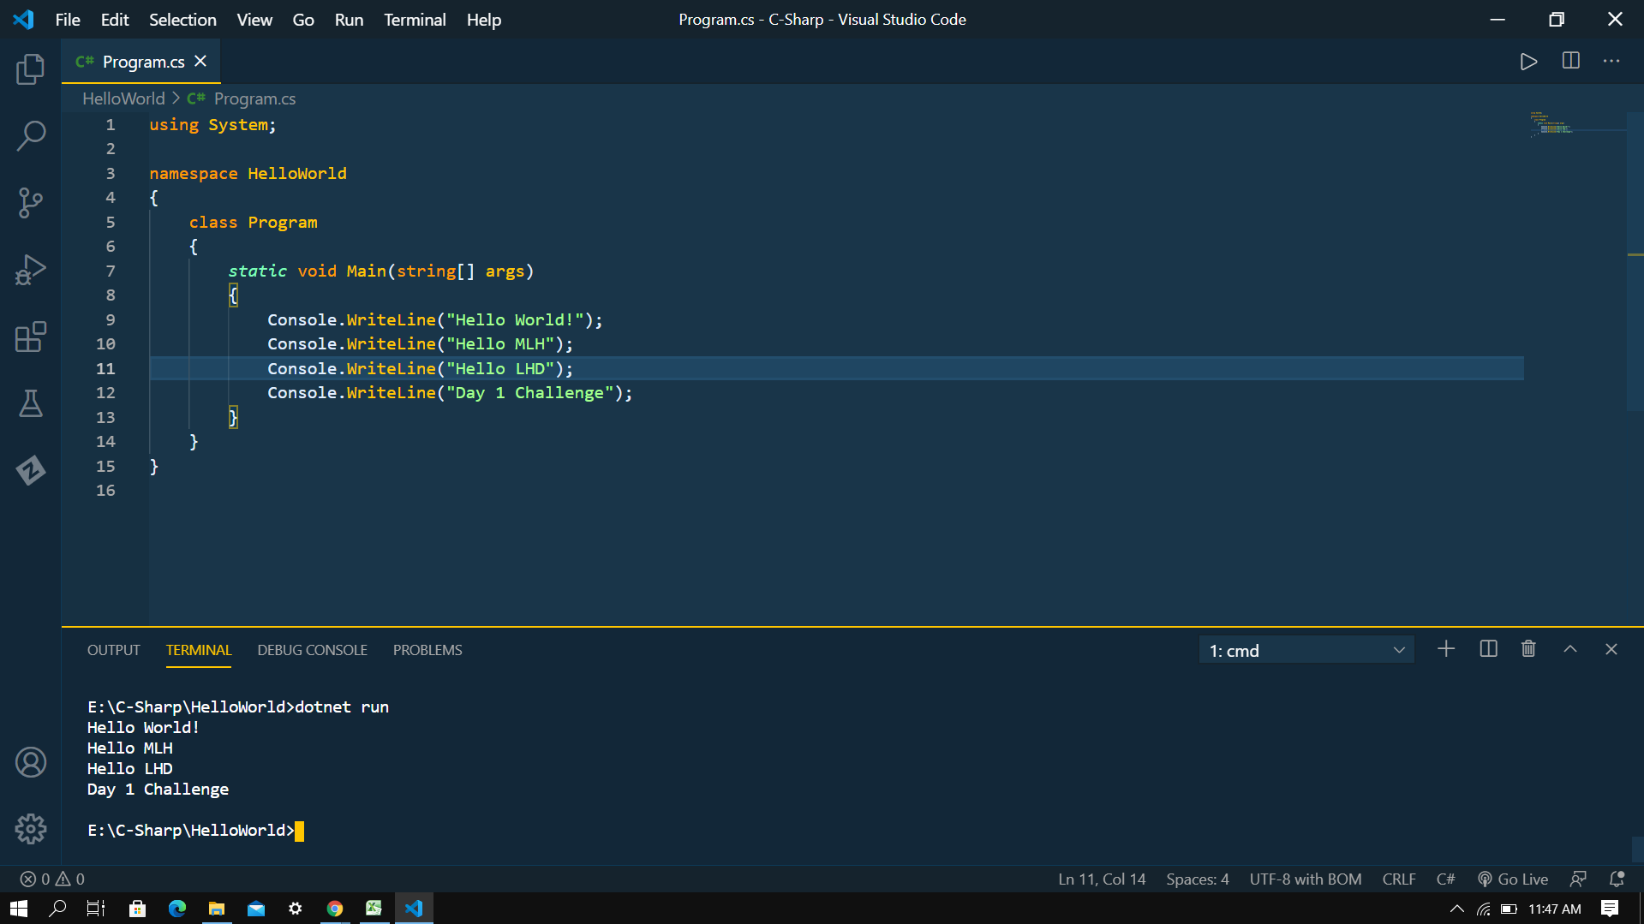Open editor More Actions ellipsis
The width and height of the screenshot is (1644, 924).
1611,61
